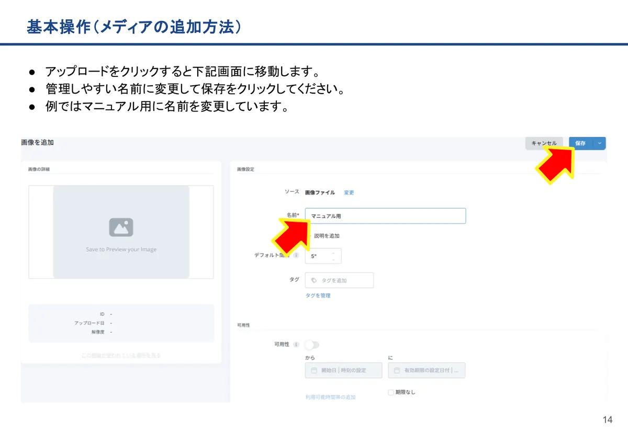Screen dimensions: 628x444
Task: Click the 画像ファイル source text
Action: pyautogui.click(x=320, y=192)
